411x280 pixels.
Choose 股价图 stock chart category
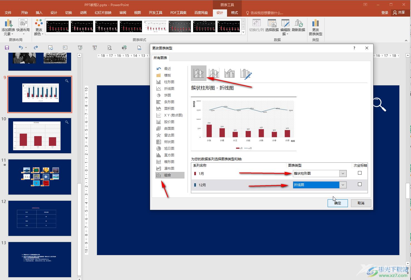(x=170, y=122)
